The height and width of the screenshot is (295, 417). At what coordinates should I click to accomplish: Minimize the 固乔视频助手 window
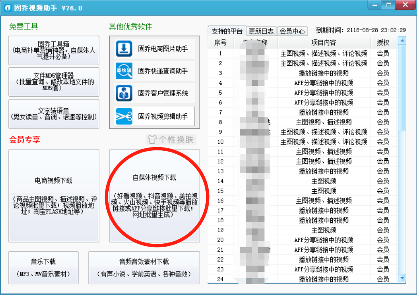[x=375, y=5]
